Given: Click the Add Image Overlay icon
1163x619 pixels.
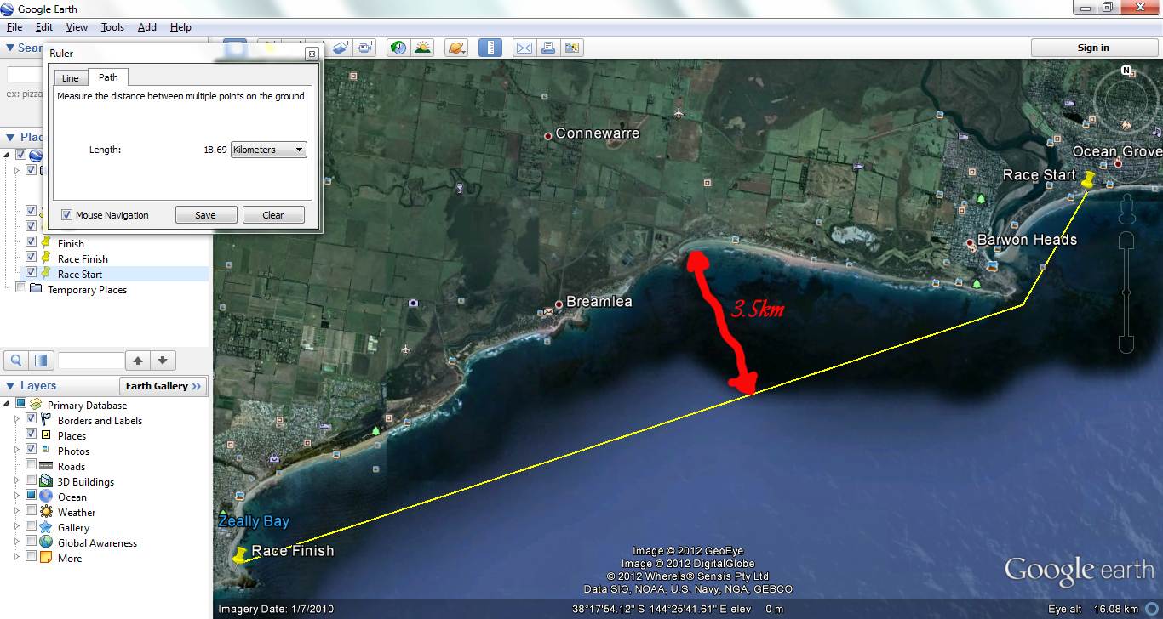Looking at the screenshot, I should [x=341, y=48].
